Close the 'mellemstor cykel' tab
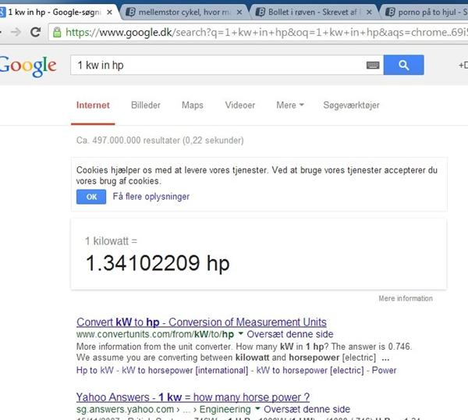 239,12
